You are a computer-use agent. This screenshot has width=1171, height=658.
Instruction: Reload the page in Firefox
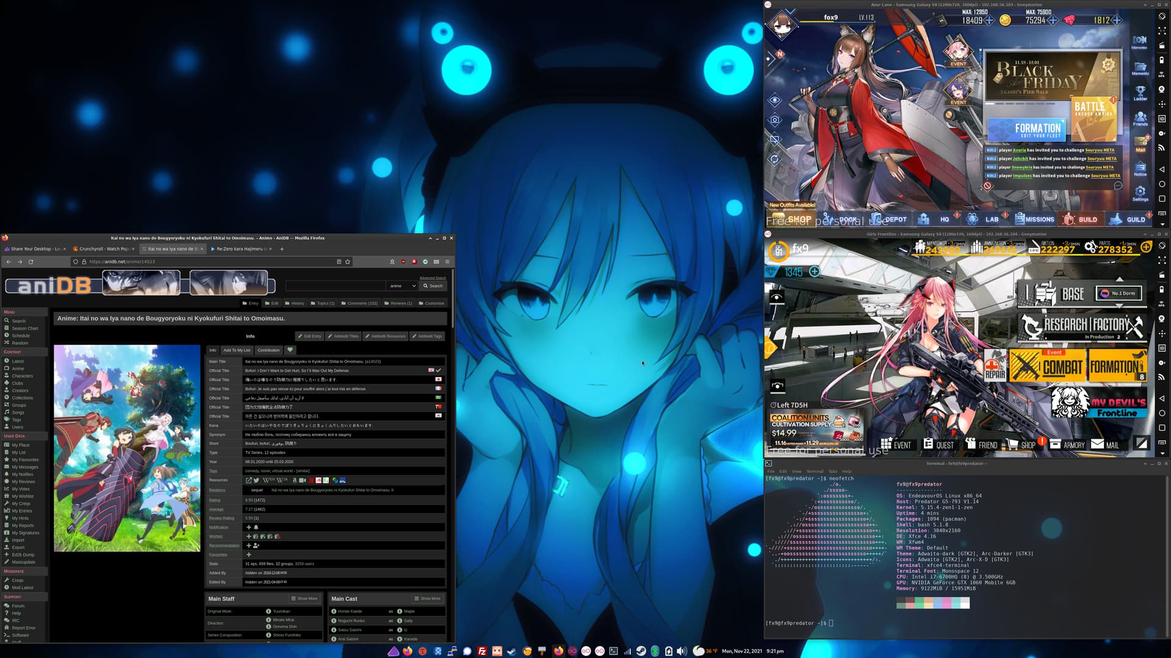click(x=30, y=262)
